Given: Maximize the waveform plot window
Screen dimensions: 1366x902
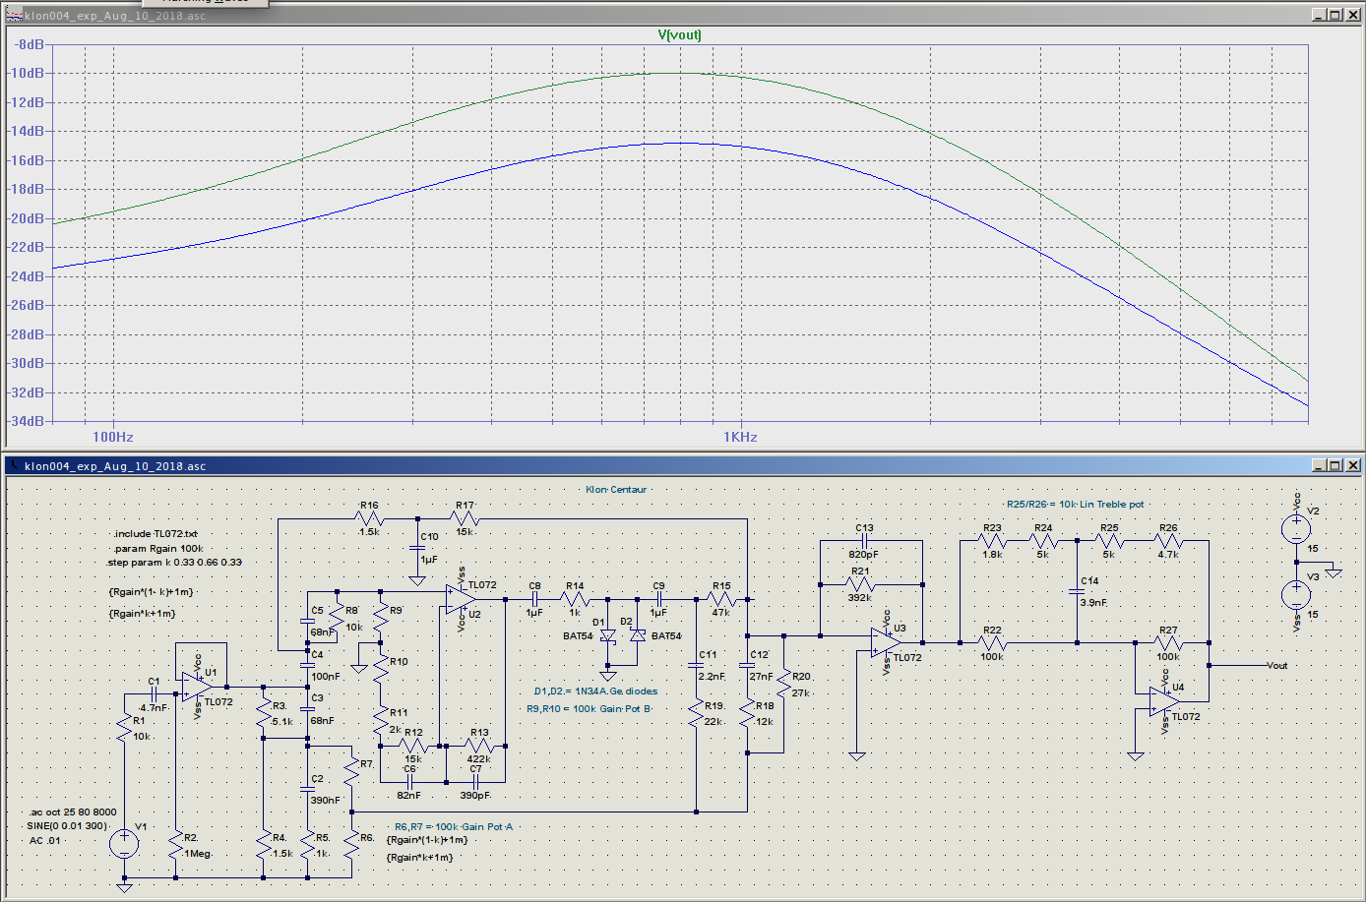Looking at the screenshot, I should (x=1335, y=15).
